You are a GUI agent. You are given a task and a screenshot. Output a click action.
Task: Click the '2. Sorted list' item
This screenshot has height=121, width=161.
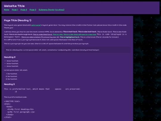click(12, 76)
